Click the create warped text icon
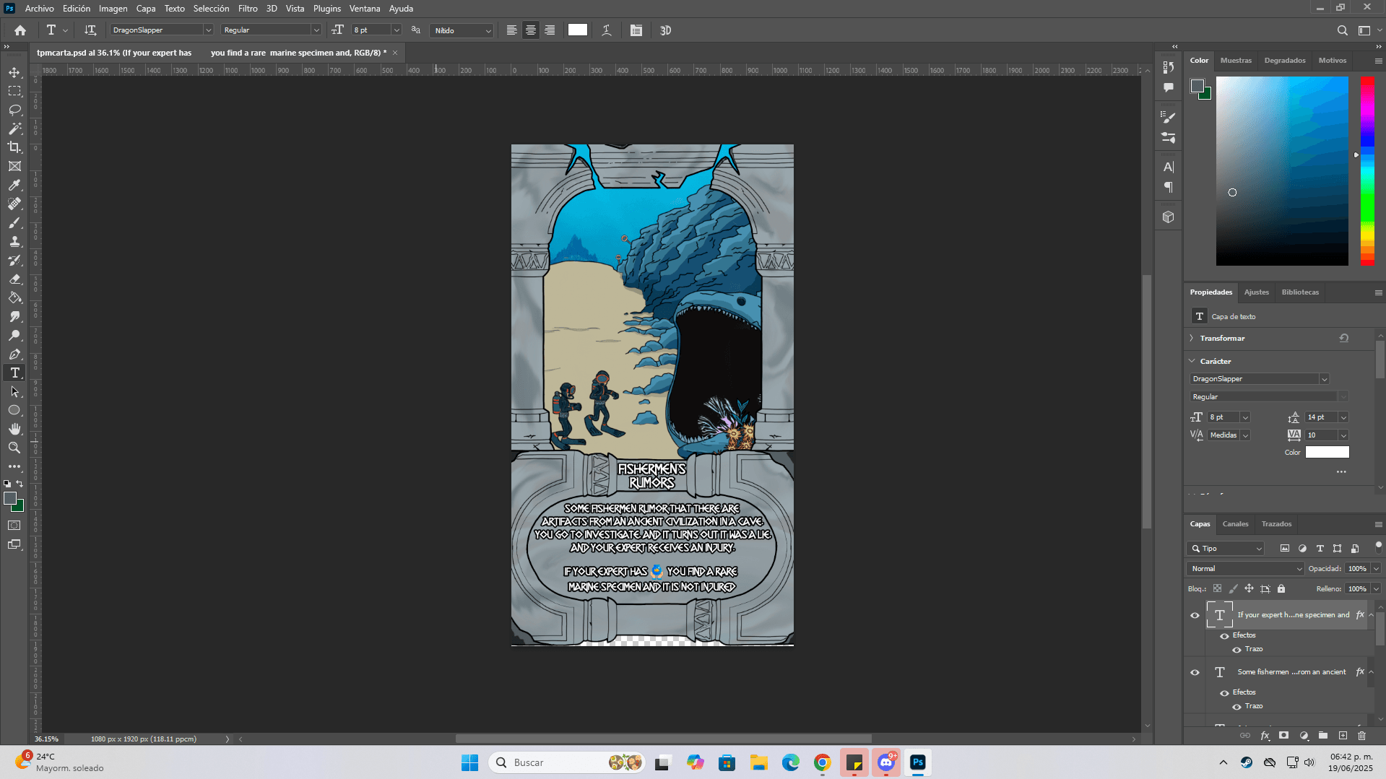 point(607,30)
